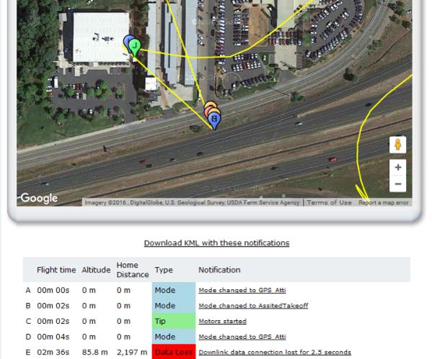Click the red Data Loss type cell
This screenshot has height=359, width=432.
click(x=174, y=352)
